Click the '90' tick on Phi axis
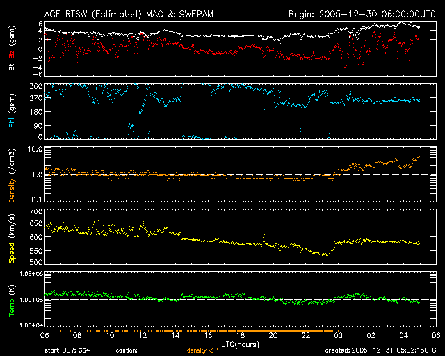The width and height of the screenshot is (445, 356). (38, 125)
